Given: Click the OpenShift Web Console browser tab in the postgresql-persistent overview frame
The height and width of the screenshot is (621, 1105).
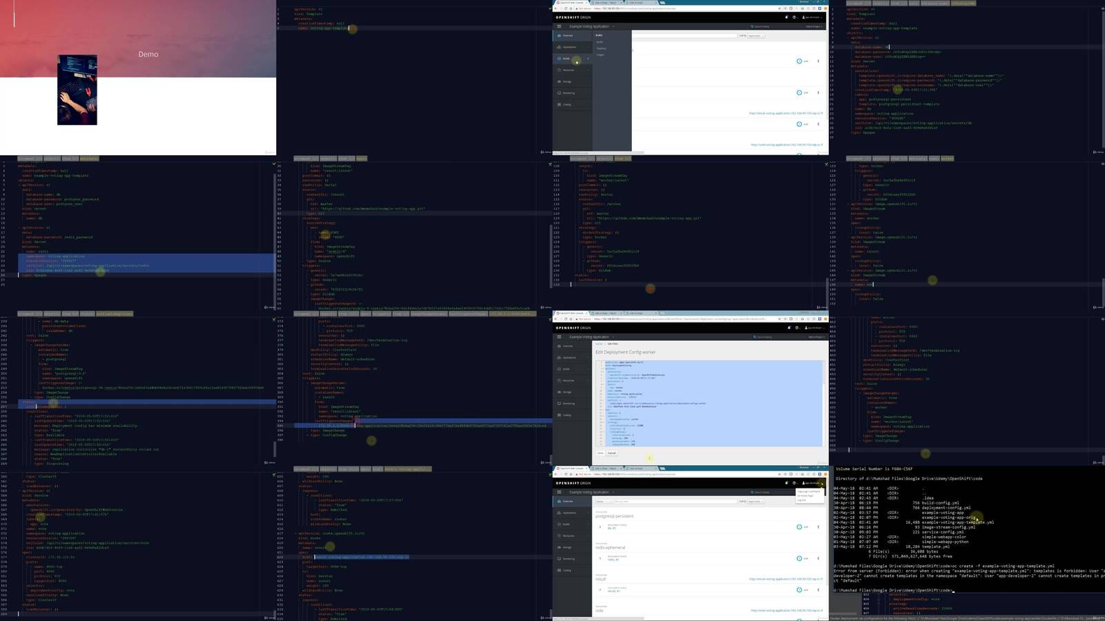Looking at the screenshot, I should [x=571, y=469].
